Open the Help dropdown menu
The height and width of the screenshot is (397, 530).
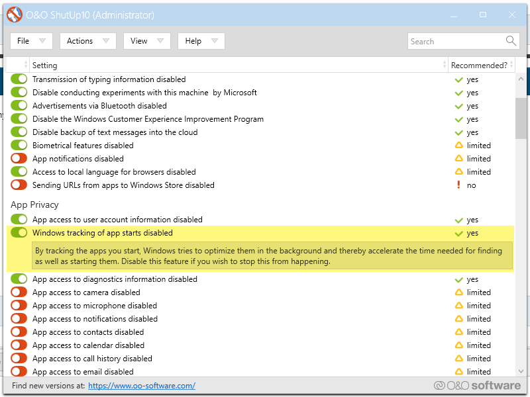click(x=201, y=41)
